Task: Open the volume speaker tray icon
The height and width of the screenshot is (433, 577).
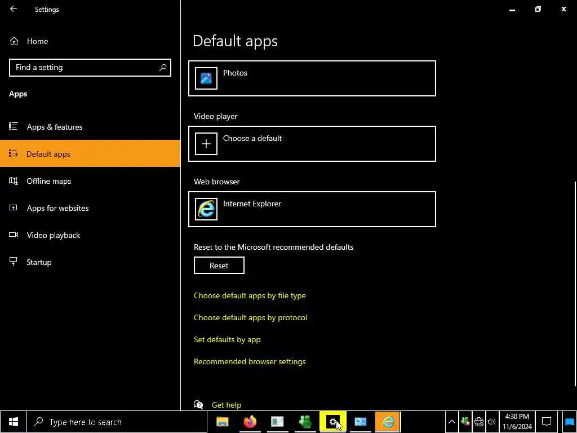Action: (x=491, y=422)
